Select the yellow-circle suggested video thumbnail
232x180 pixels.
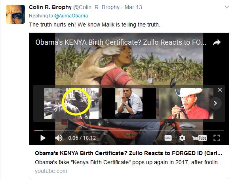click(x=72, y=103)
